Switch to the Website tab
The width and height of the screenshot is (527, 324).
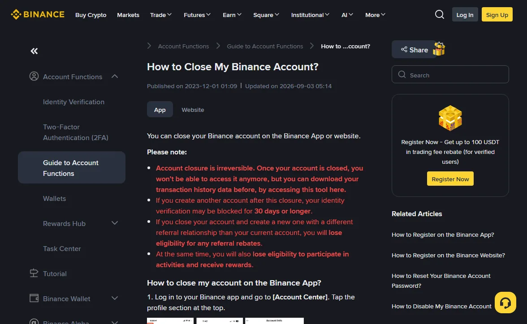(193, 110)
